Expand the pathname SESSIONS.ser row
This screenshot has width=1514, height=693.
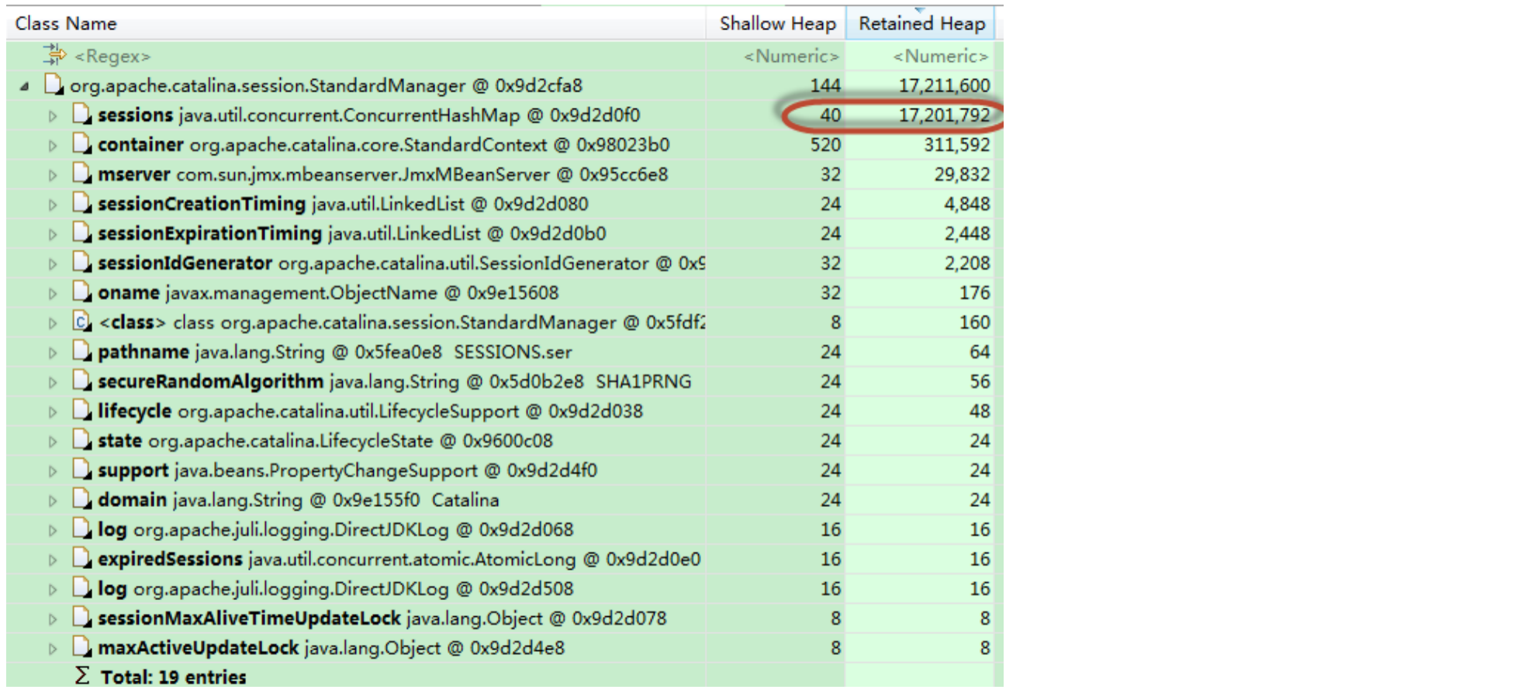tap(53, 353)
